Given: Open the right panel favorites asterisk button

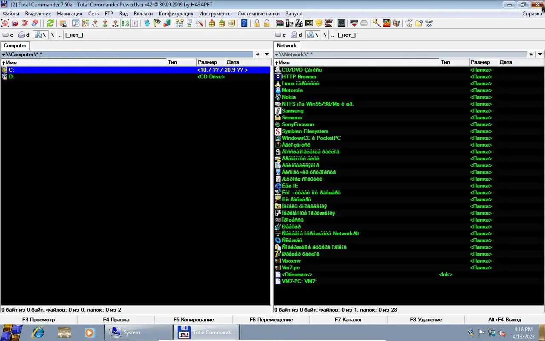Looking at the screenshot, I should (x=531, y=54).
